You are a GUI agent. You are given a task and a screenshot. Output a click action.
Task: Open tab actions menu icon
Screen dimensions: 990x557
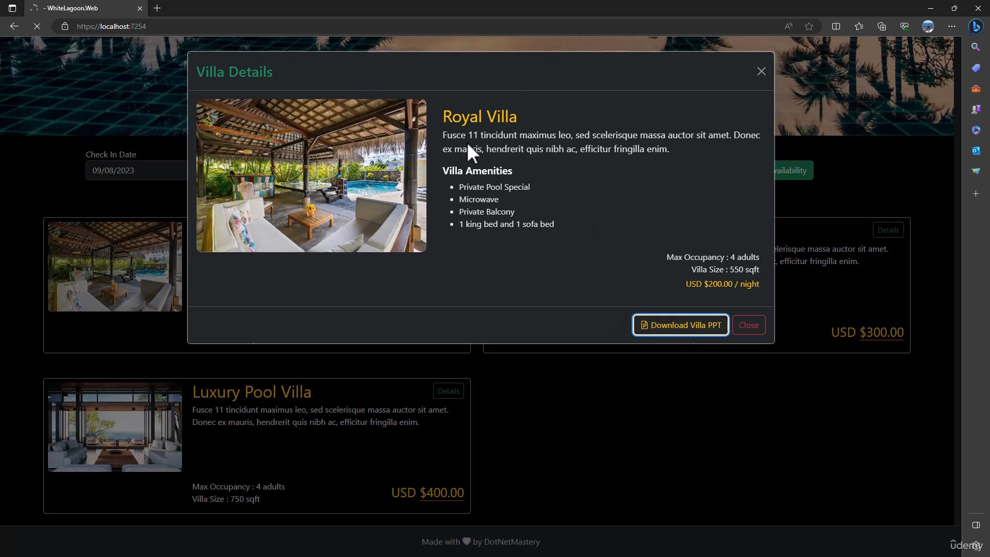tap(12, 8)
